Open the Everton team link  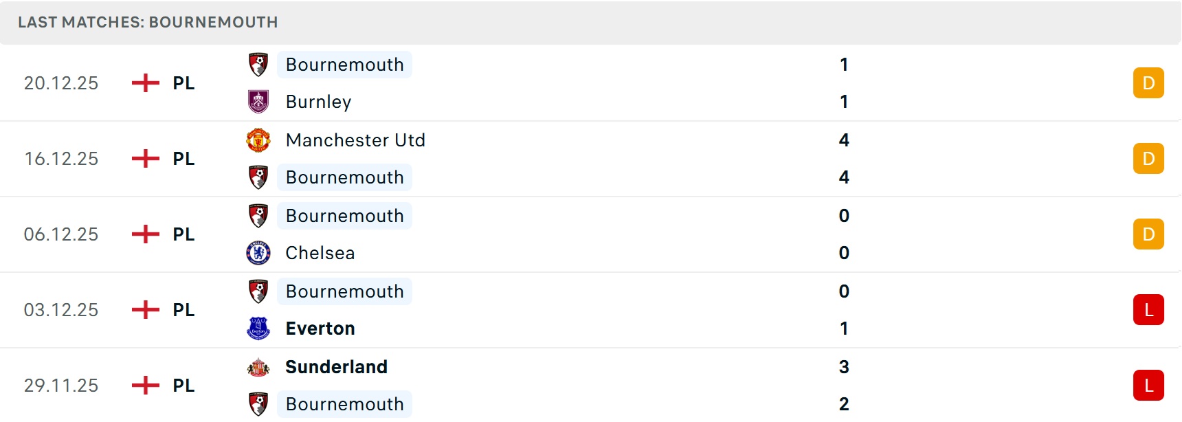320,329
